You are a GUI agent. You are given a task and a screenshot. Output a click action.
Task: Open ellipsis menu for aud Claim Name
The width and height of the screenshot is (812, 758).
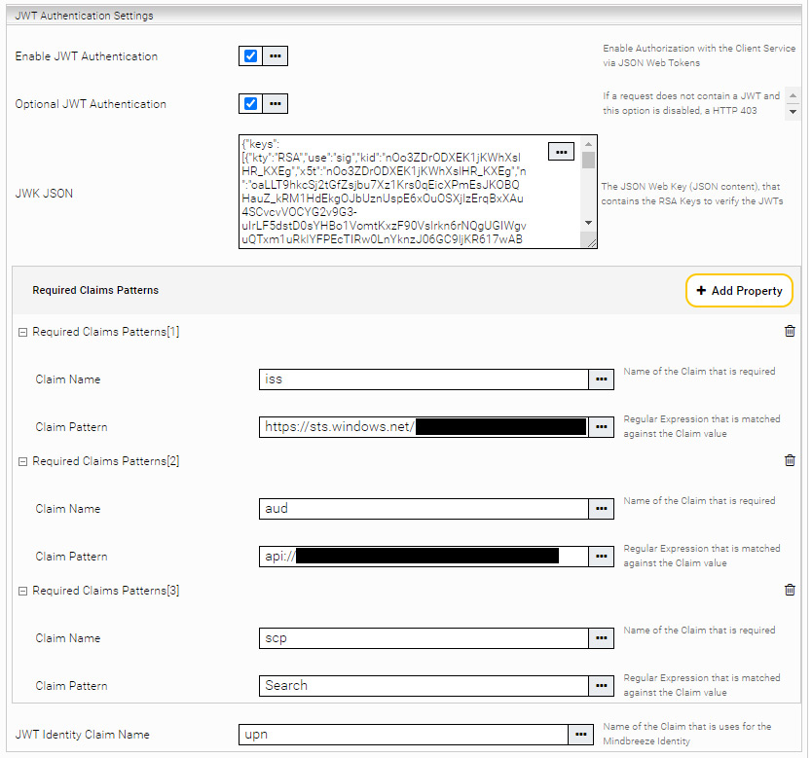pyautogui.click(x=601, y=509)
